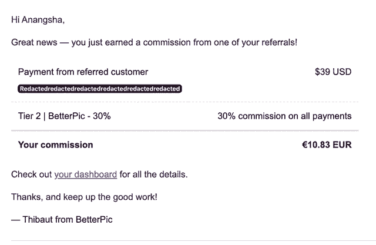Click the horizontal rule below the signature
The image size is (376, 245).
click(188, 240)
